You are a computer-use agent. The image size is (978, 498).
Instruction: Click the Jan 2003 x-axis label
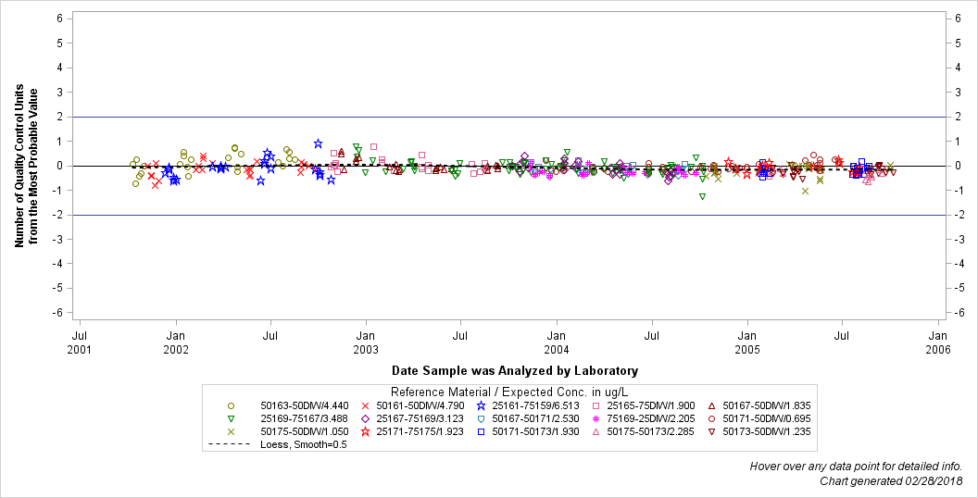point(366,342)
